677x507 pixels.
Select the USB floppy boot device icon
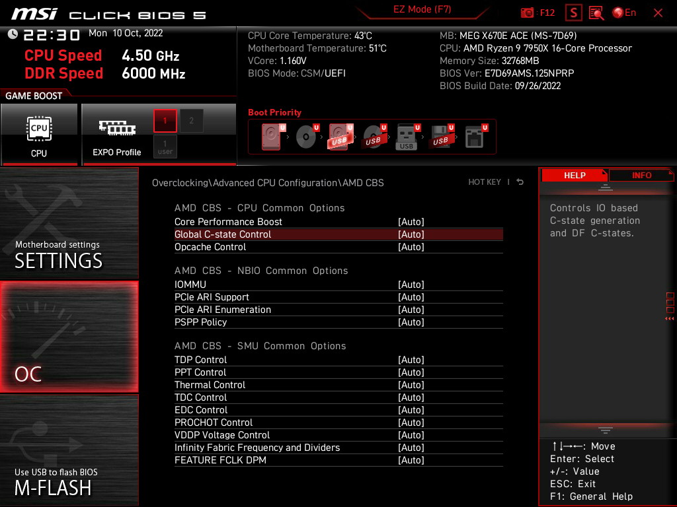[x=441, y=137]
